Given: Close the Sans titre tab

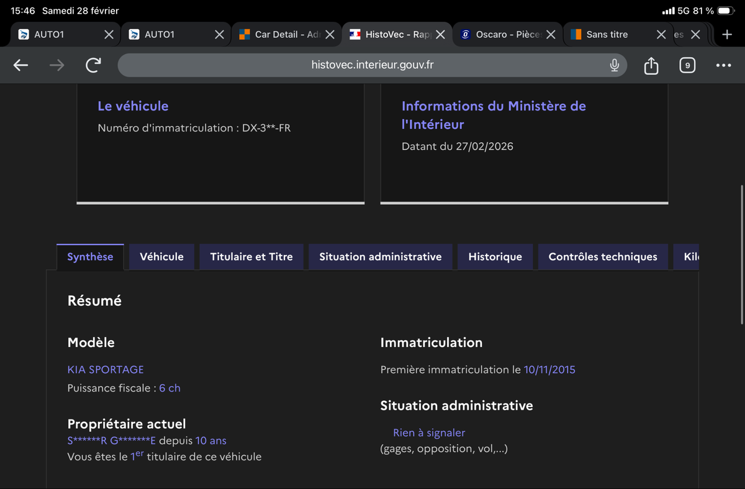Looking at the screenshot, I should click(x=661, y=35).
